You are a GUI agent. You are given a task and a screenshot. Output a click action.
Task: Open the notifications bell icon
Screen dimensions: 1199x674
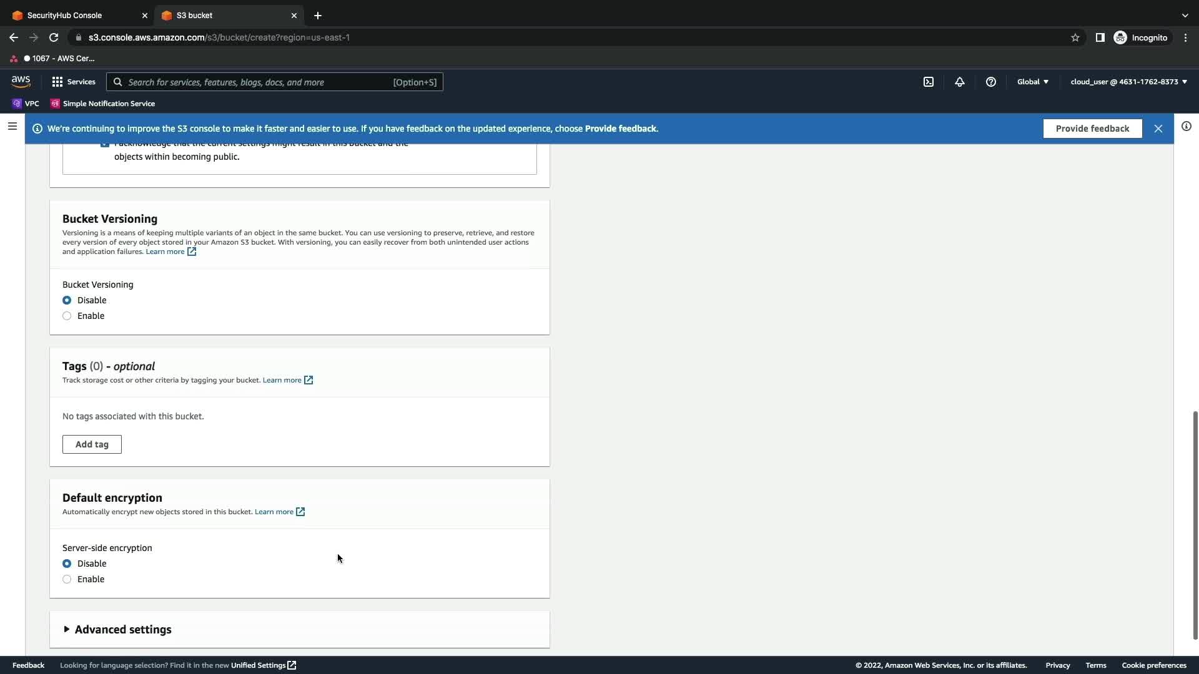[960, 82]
